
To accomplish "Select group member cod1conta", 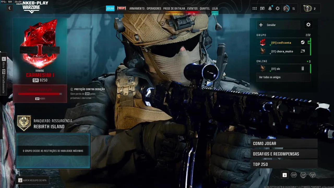I will click(284, 43).
